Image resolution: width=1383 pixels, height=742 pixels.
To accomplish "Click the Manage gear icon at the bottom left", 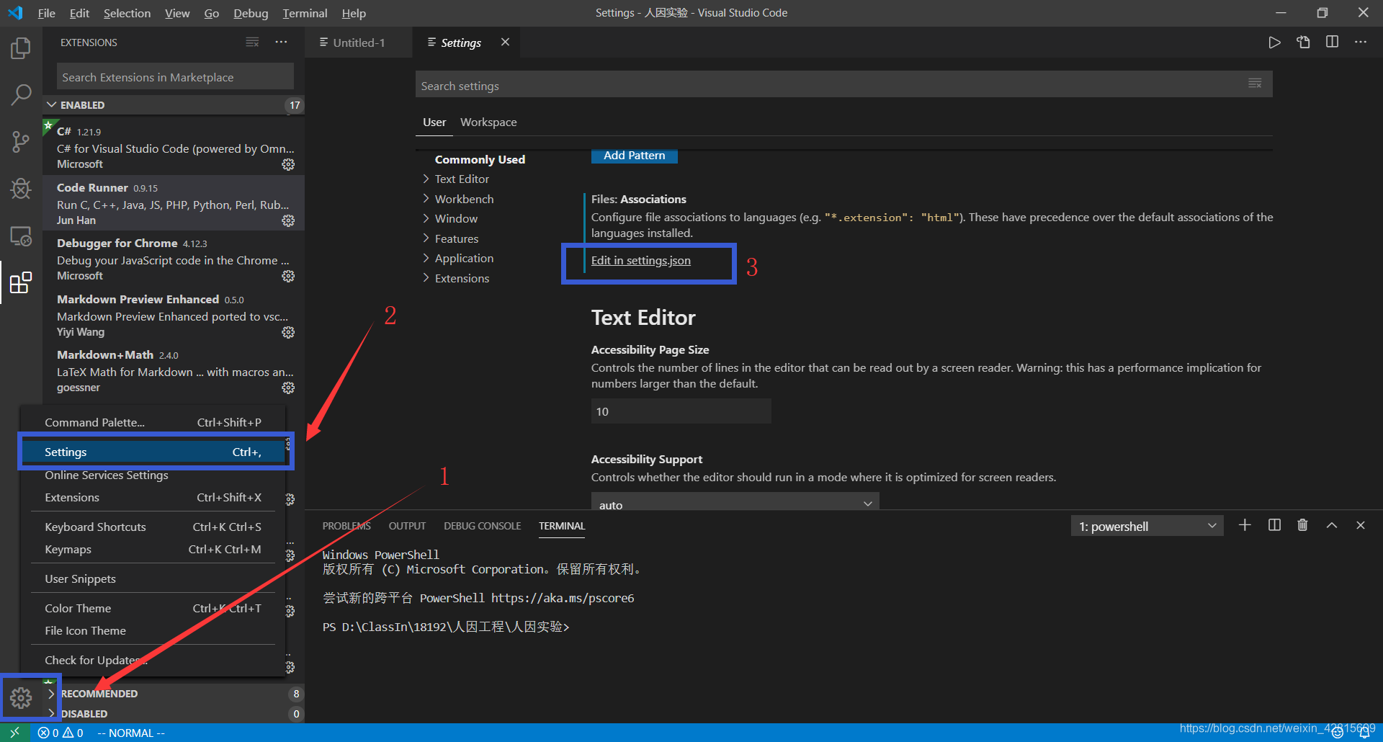I will point(21,697).
